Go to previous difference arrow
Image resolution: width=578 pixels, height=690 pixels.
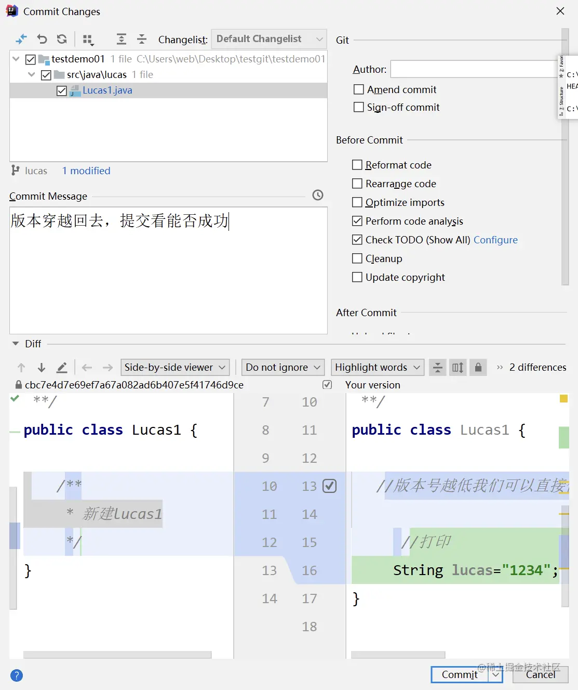(21, 368)
